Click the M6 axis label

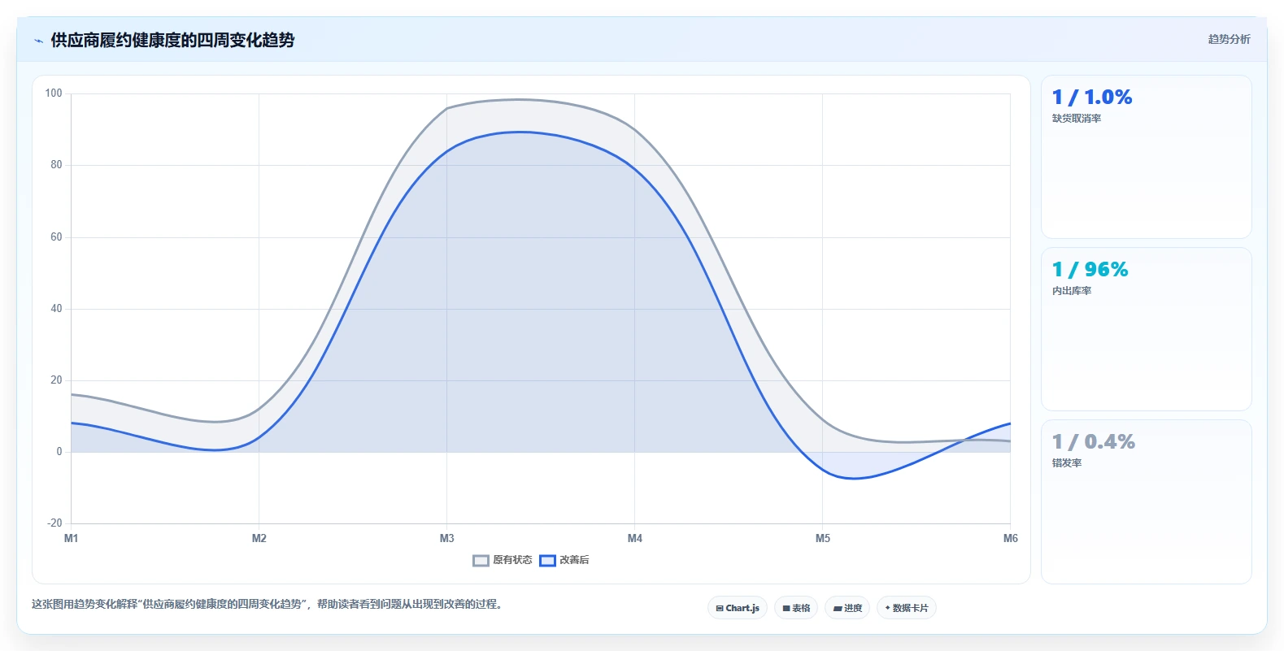pos(1010,538)
